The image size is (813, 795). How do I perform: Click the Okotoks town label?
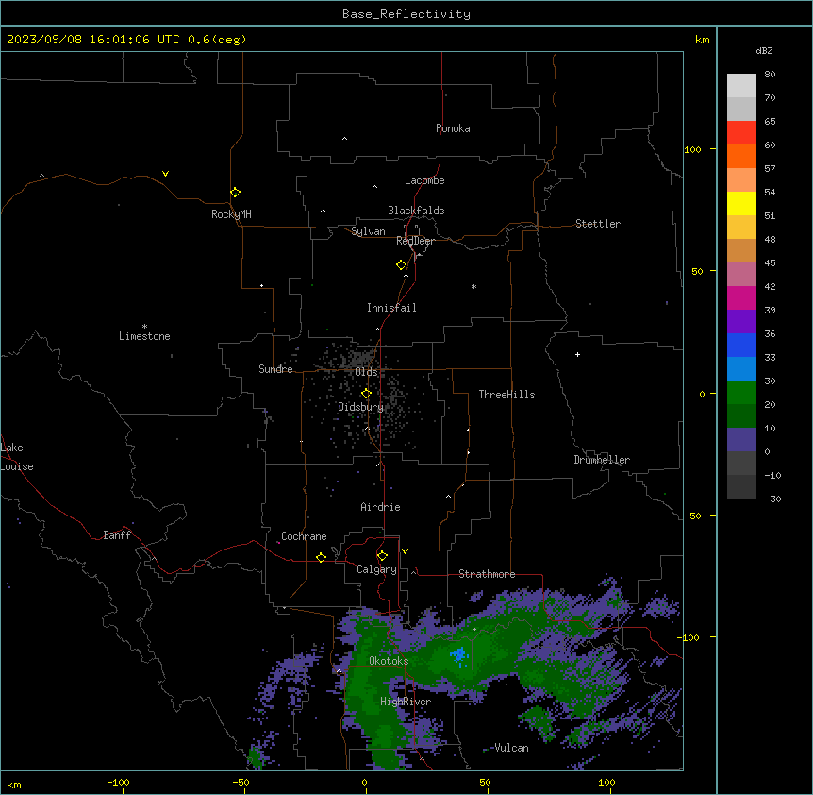pyautogui.click(x=389, y=661)
